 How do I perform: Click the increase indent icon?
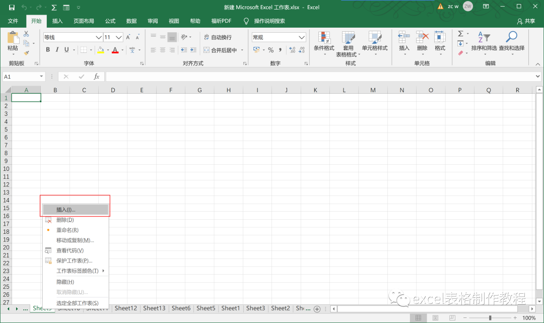pos(193,50)
